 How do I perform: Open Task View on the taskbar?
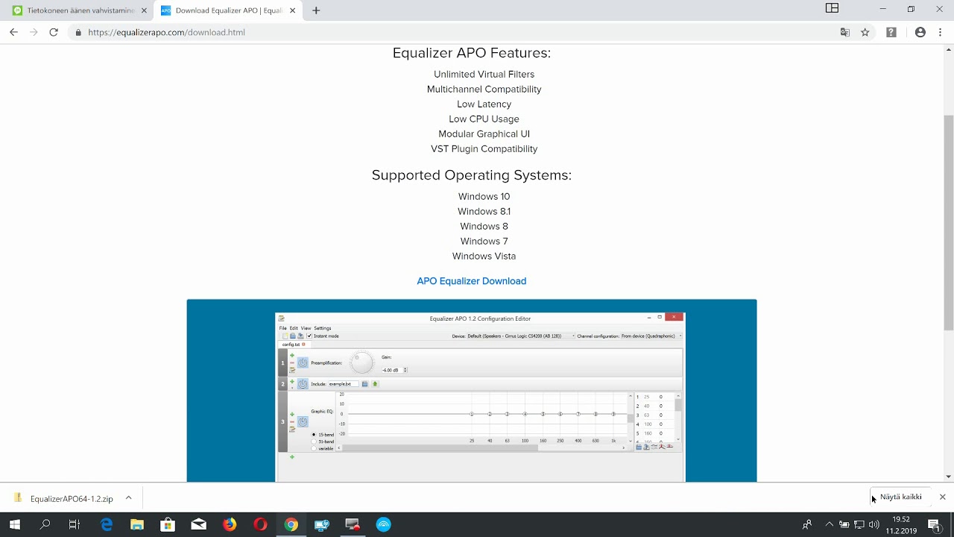74,524
